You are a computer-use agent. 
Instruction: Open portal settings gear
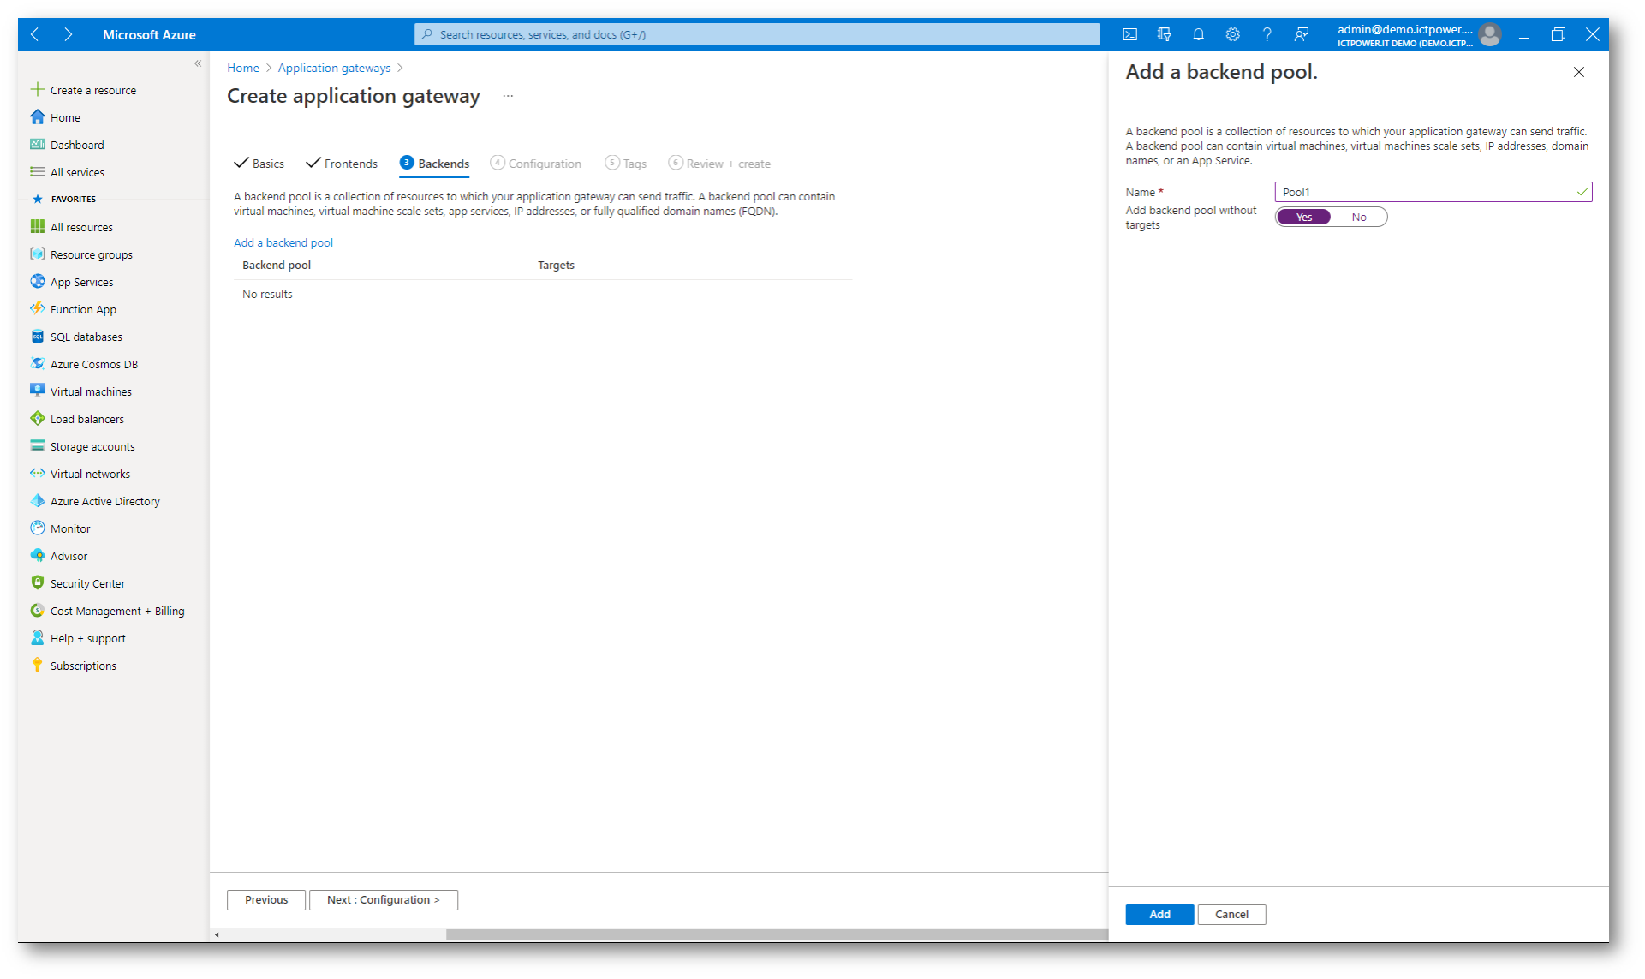pos(1232,34)
